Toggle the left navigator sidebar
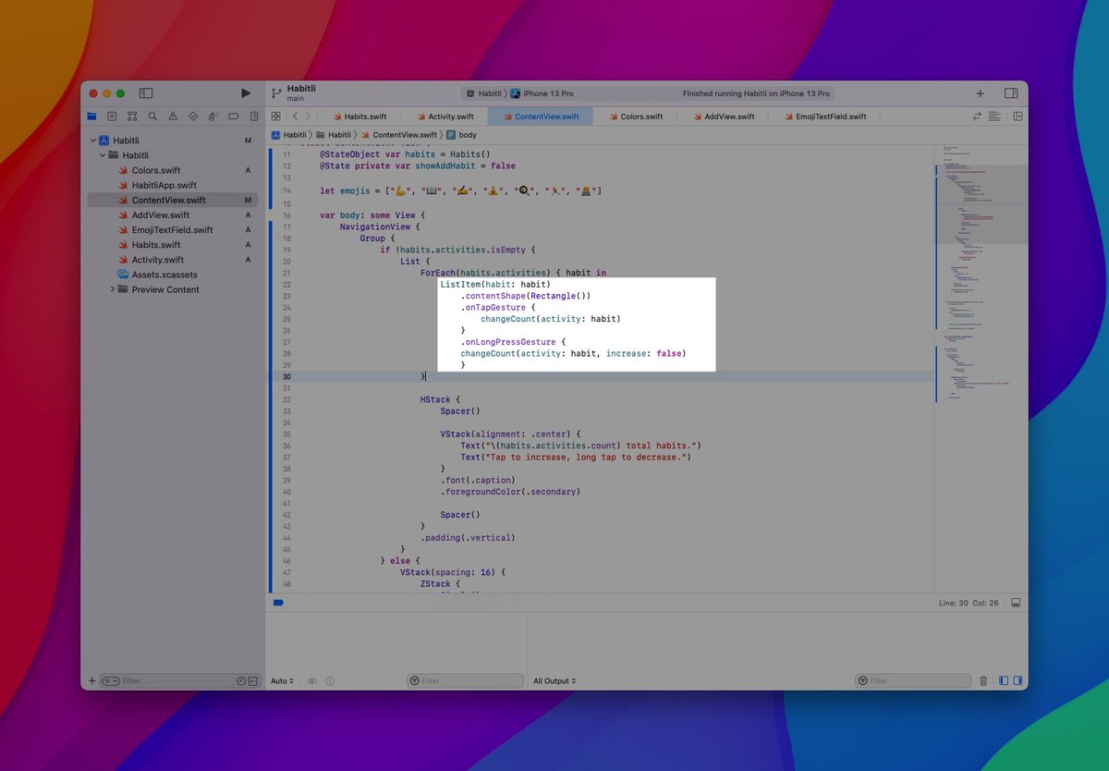This screenshot has width=1109, height=771. [146, 93]
